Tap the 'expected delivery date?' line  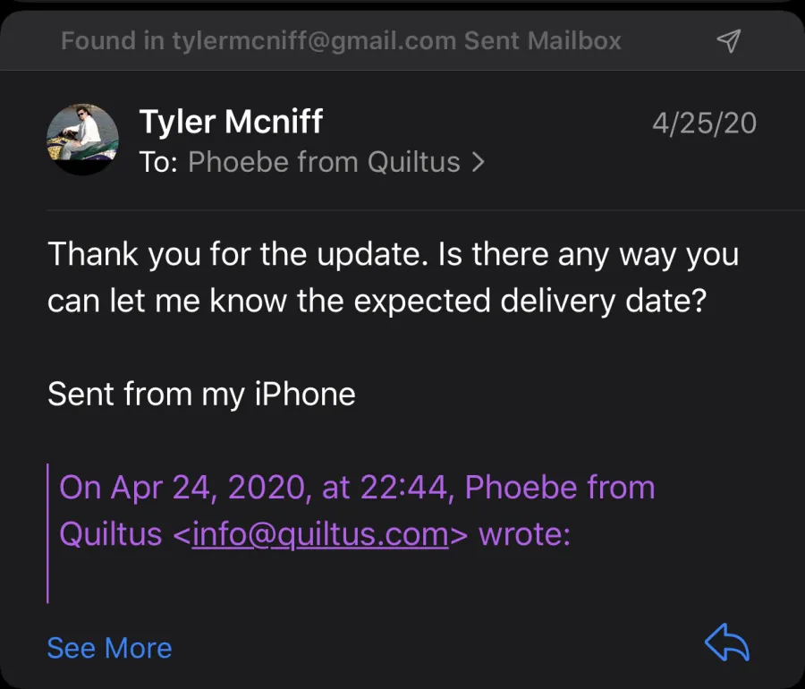tap(377, 301)
